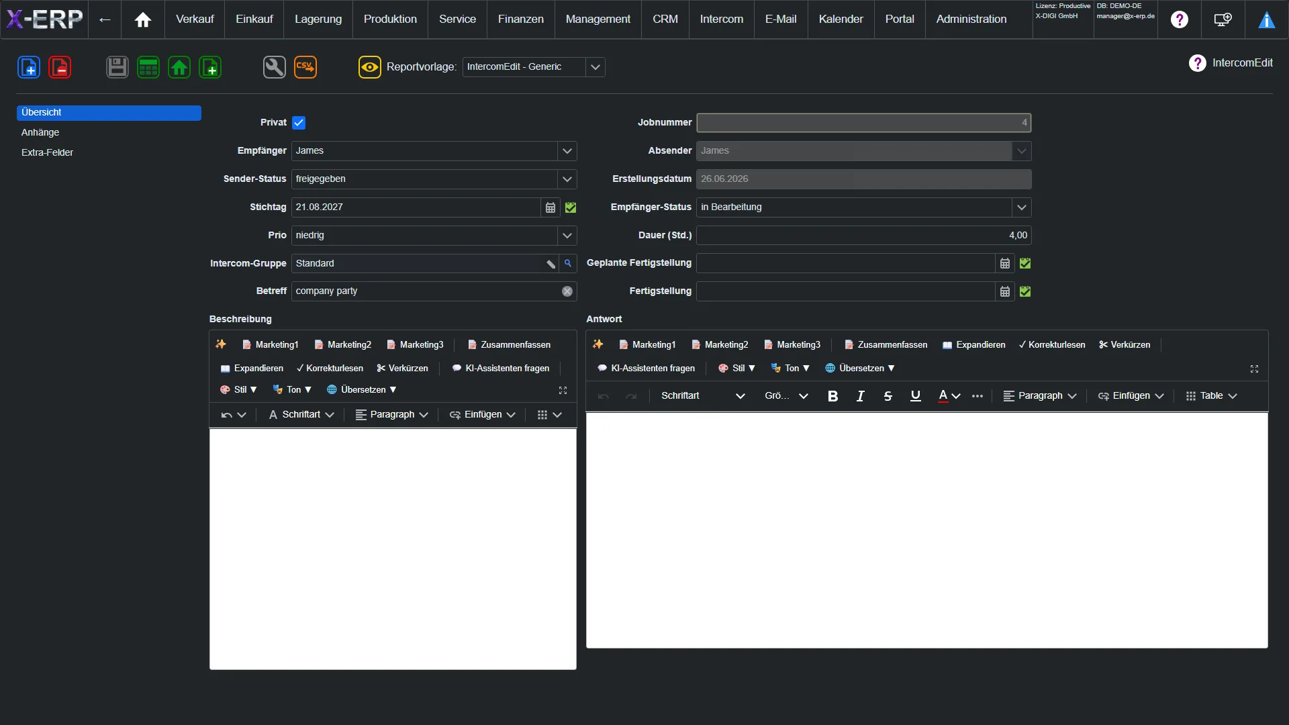Viewport: 1289px width, 725px height.
Task: Apply strikethrough in Antwort editor
Action: 888,396
